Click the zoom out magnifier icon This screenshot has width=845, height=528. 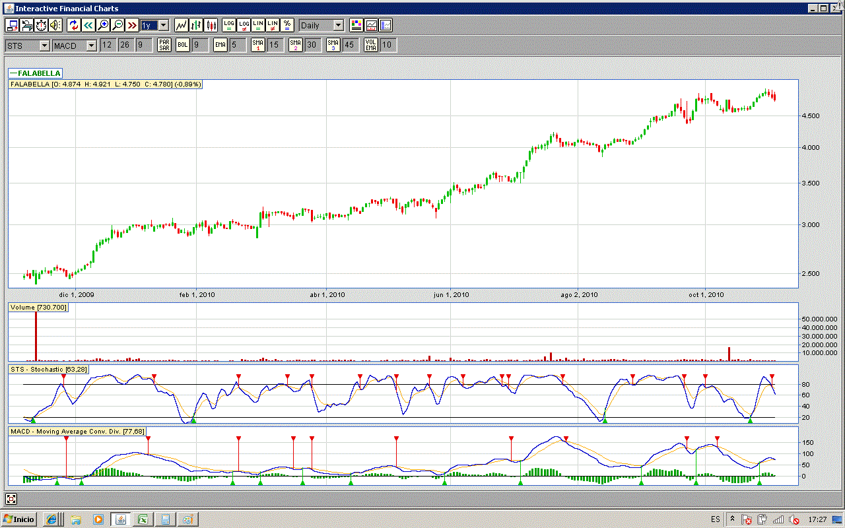point(118,25)
